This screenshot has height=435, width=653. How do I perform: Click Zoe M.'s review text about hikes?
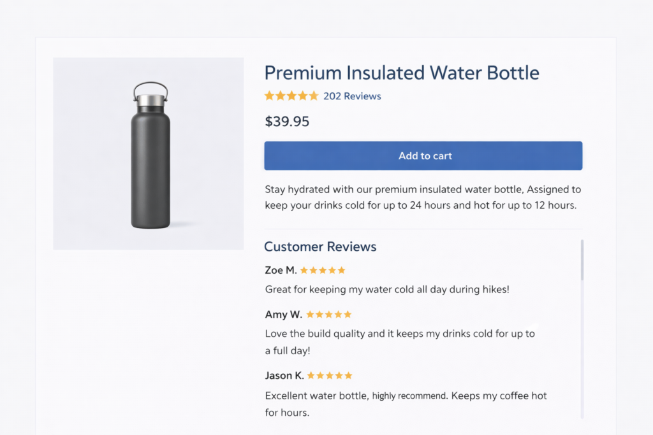click(x=388, y=289)
